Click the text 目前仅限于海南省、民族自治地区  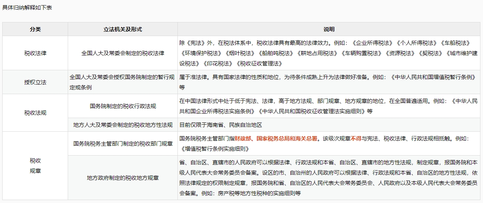pos(221,125)
